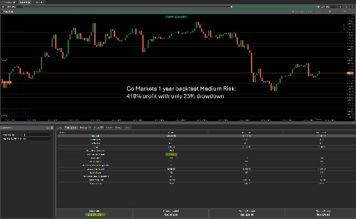Viewport: 356px width, 219px height.
Task: Grab the end handle of the backtest date range slider
Action: coord(318,7)
